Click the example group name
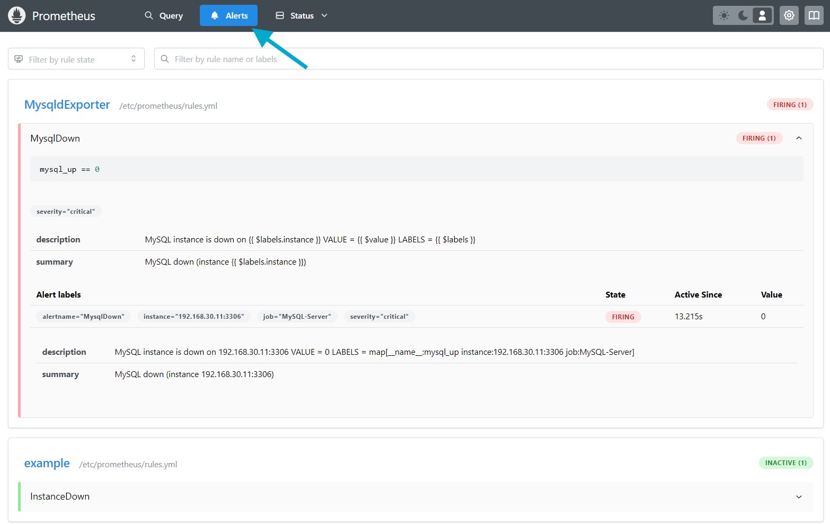The height and width of the screenshot is (524, 830). (47, 464)
